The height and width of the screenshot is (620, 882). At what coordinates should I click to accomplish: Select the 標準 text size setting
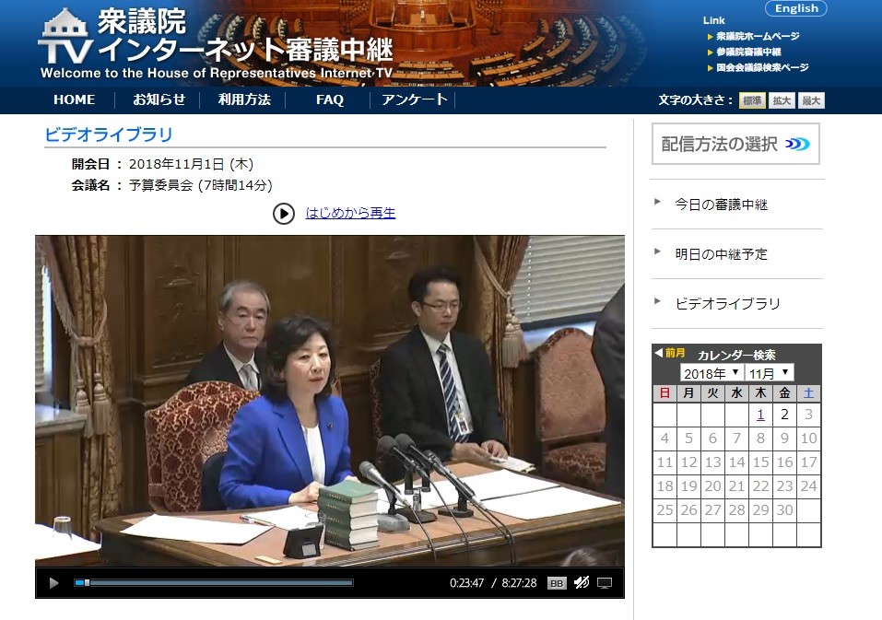[750, 99]
